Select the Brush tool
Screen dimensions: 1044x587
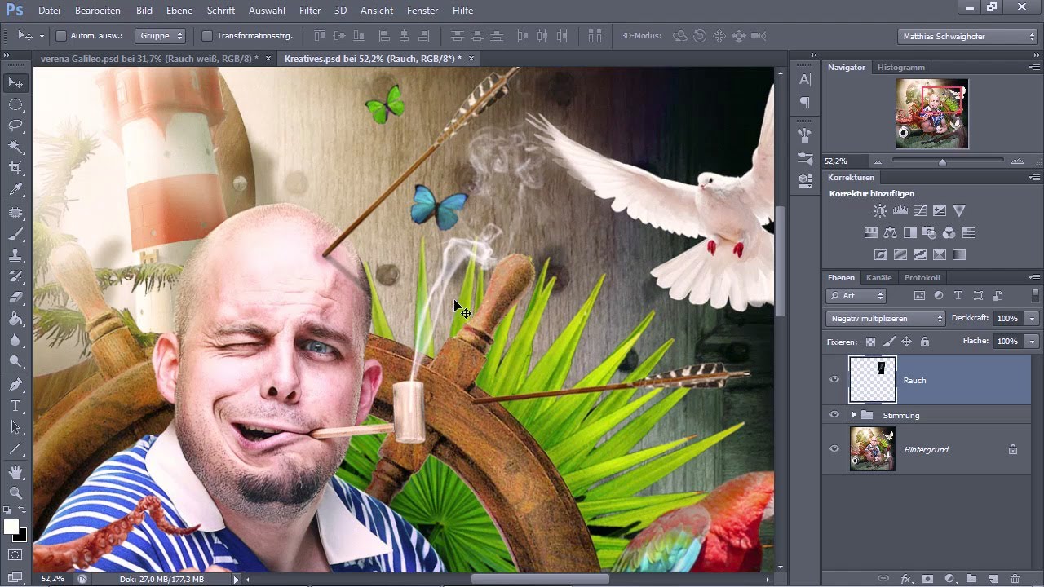[15, 233]
